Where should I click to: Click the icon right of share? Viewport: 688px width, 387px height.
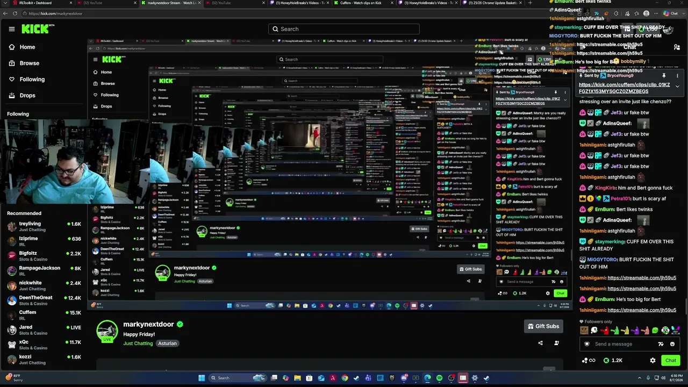pyautogui.click(x=557, y=343)
